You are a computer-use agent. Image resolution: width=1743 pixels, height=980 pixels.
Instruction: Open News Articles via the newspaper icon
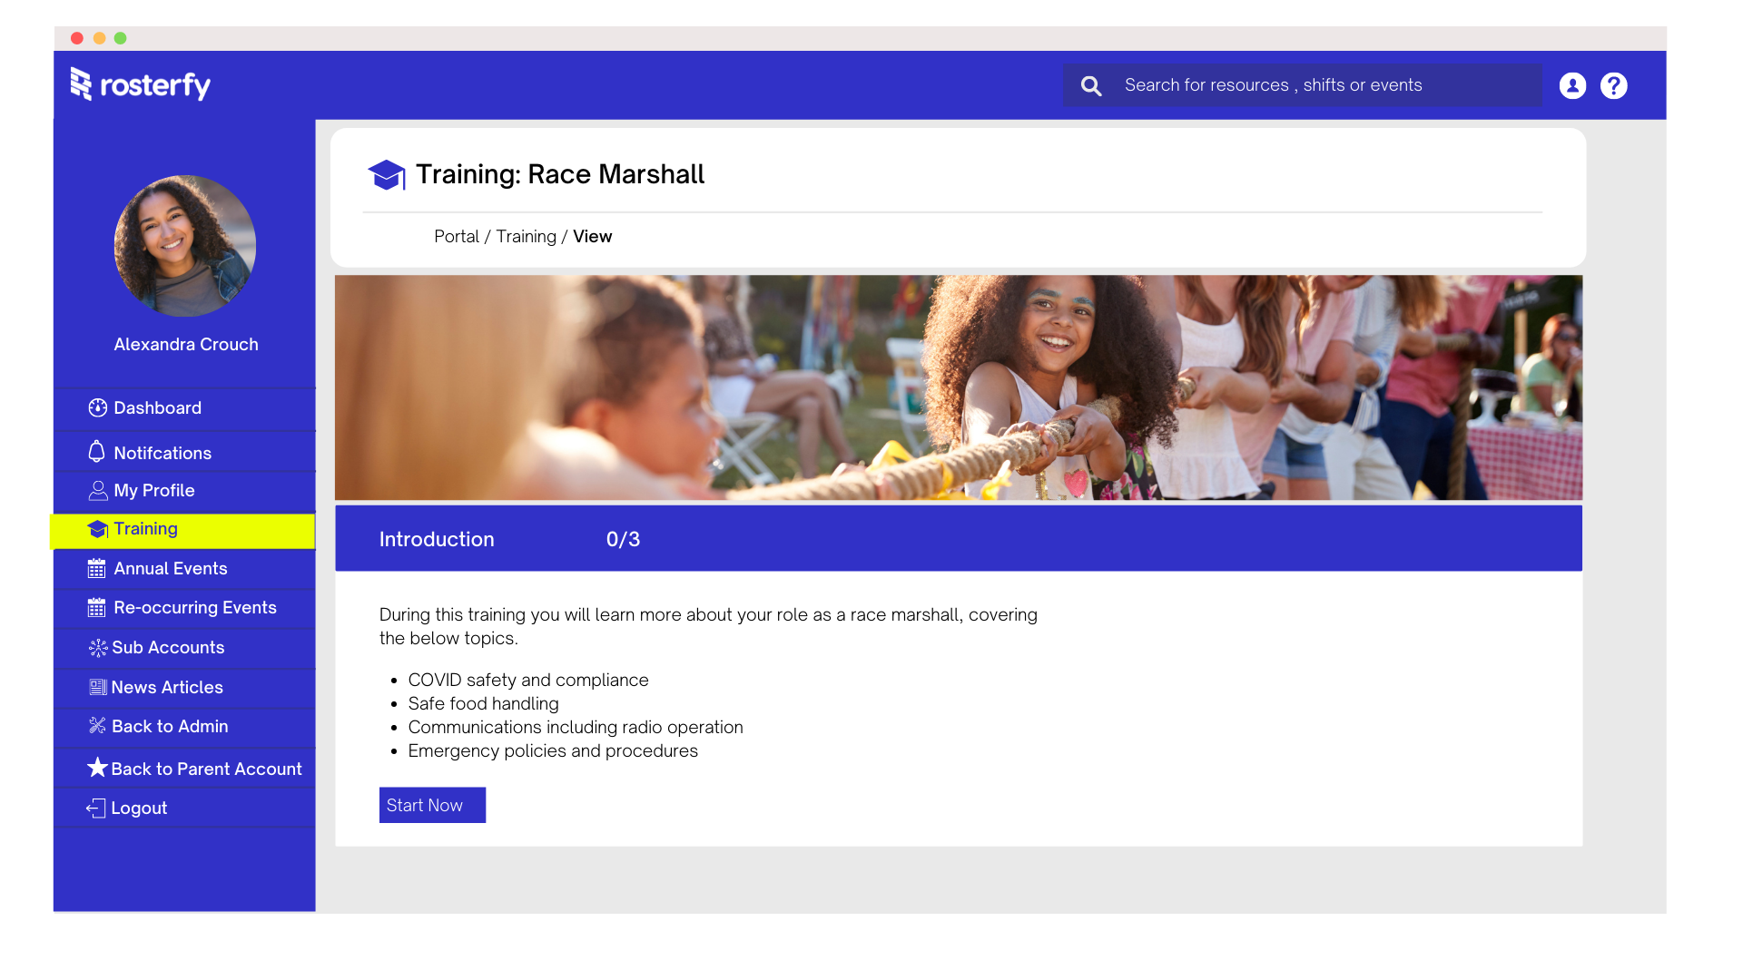96,687
